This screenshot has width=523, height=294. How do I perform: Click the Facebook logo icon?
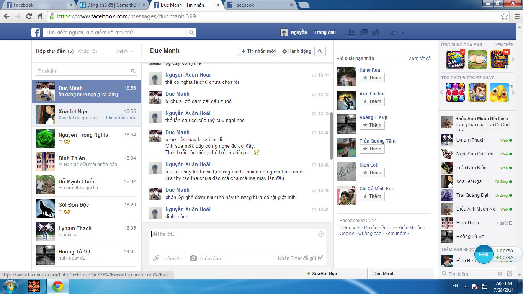coord(36,33)
